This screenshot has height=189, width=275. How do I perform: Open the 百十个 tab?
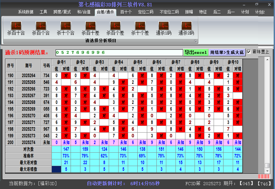(x=126, y=12)
